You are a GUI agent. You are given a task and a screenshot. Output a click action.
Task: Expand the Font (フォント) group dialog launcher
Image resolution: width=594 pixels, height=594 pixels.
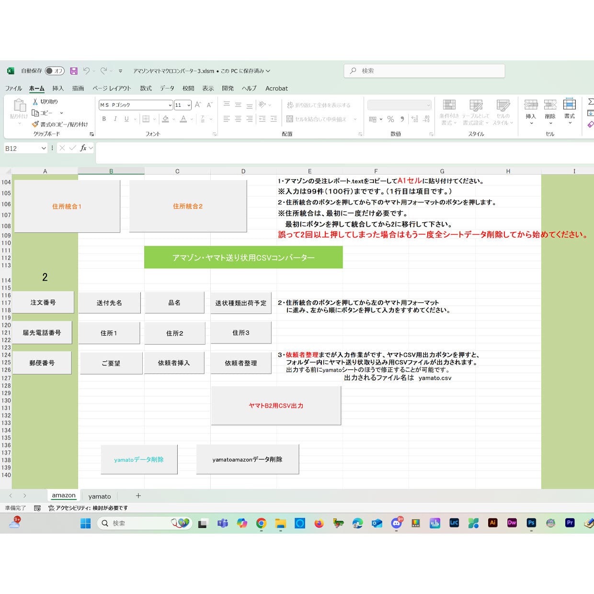(215, 134)
